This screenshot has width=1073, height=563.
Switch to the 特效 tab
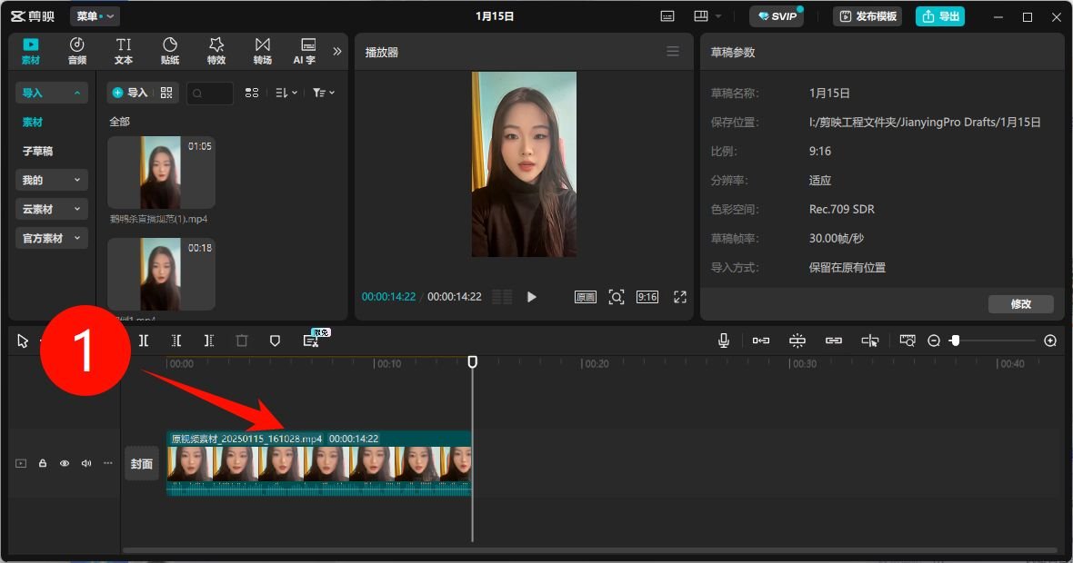click(x=216, y=51)
